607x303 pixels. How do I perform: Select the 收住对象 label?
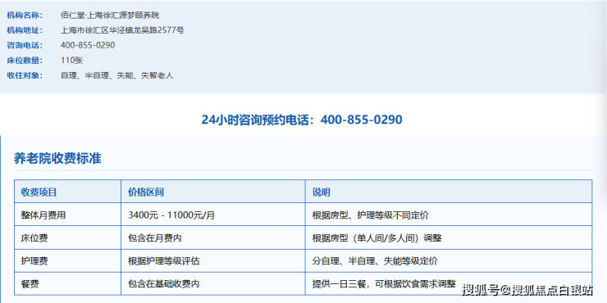click(25, 75)
